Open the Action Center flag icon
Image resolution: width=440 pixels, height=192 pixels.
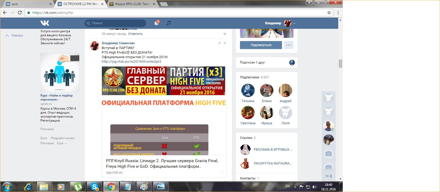click(301, 187)
